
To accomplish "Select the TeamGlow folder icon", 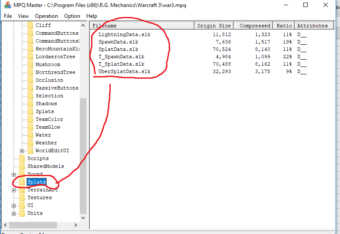I will point(31,127).
